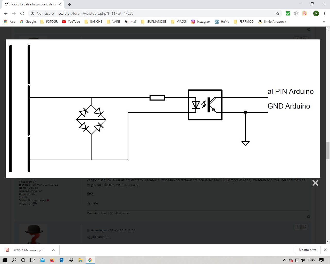Expand options for DR4024 Manuale download
This screenshot has width=330, height=264.
click(x=53, y=250)
